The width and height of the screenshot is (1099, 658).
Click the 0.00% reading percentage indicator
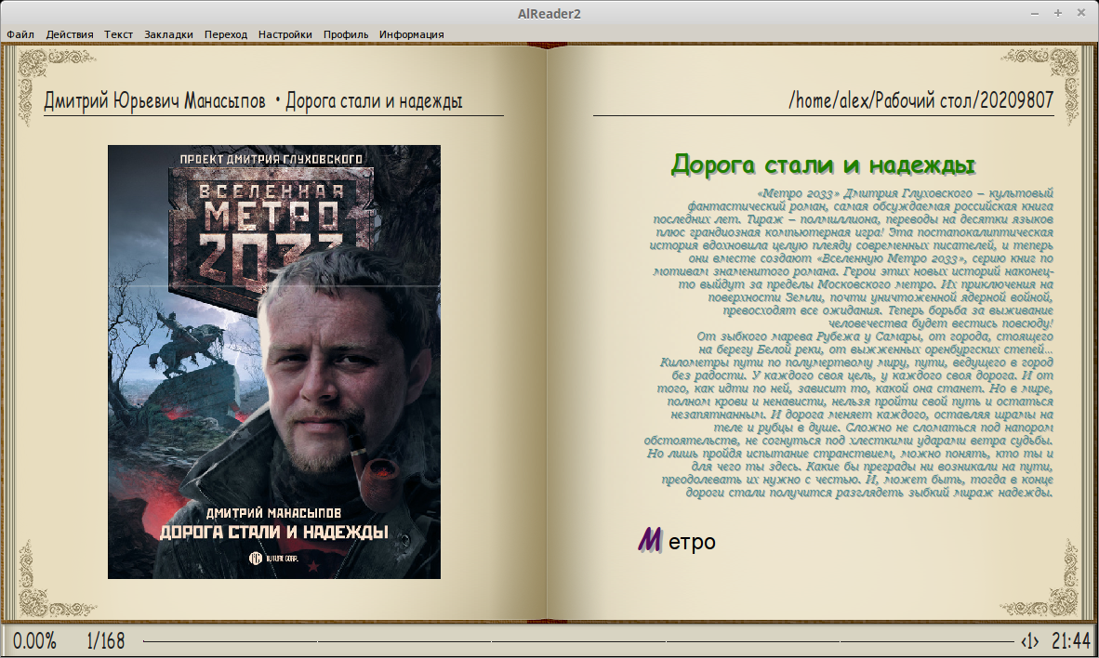[34, 641]
